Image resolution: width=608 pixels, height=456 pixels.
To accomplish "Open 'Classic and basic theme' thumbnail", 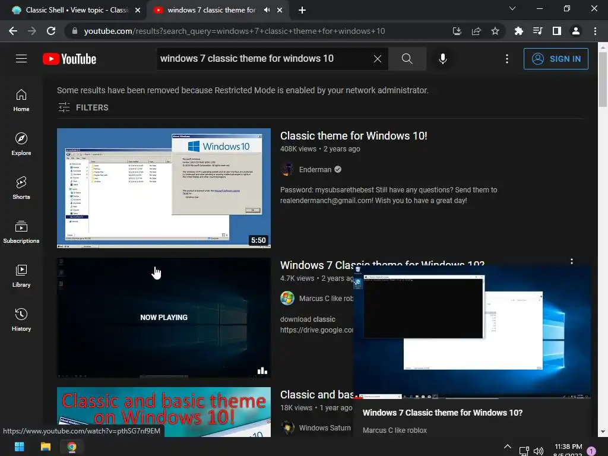I will click(164, 412).
